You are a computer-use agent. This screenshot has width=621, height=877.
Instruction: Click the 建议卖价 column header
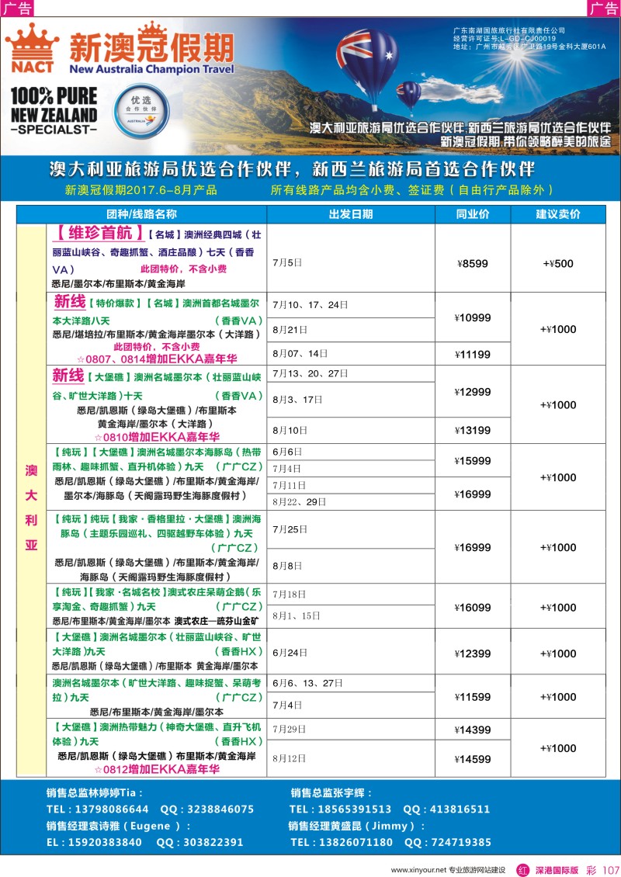(558, 214)
